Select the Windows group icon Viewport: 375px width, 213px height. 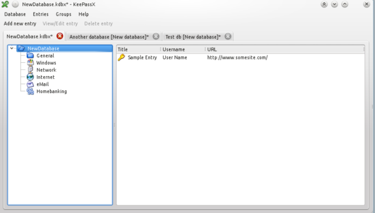[30, 63]
